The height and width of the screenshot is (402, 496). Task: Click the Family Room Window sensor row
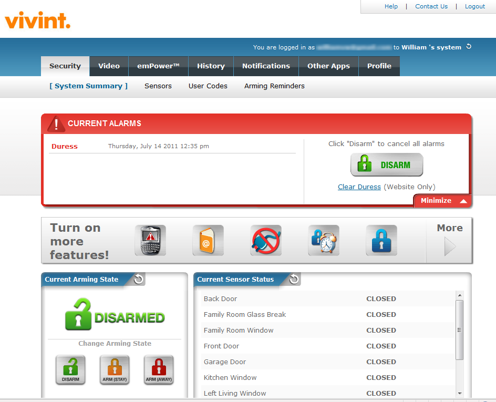[x=328, y=330]
